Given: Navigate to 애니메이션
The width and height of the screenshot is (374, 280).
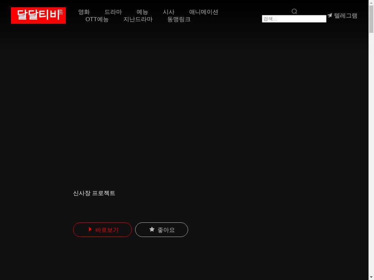Looking at the screenshot, I should tap(204, 12).
